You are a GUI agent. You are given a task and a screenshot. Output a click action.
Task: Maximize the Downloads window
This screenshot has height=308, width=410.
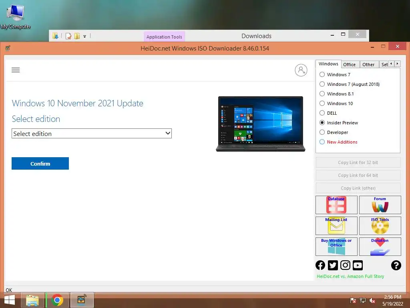click(343, 34)
